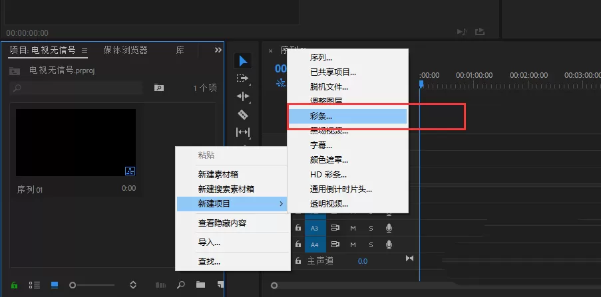601x297 pixels.
Task: Toggle sync lock on track A4
Action: [335, 245]
